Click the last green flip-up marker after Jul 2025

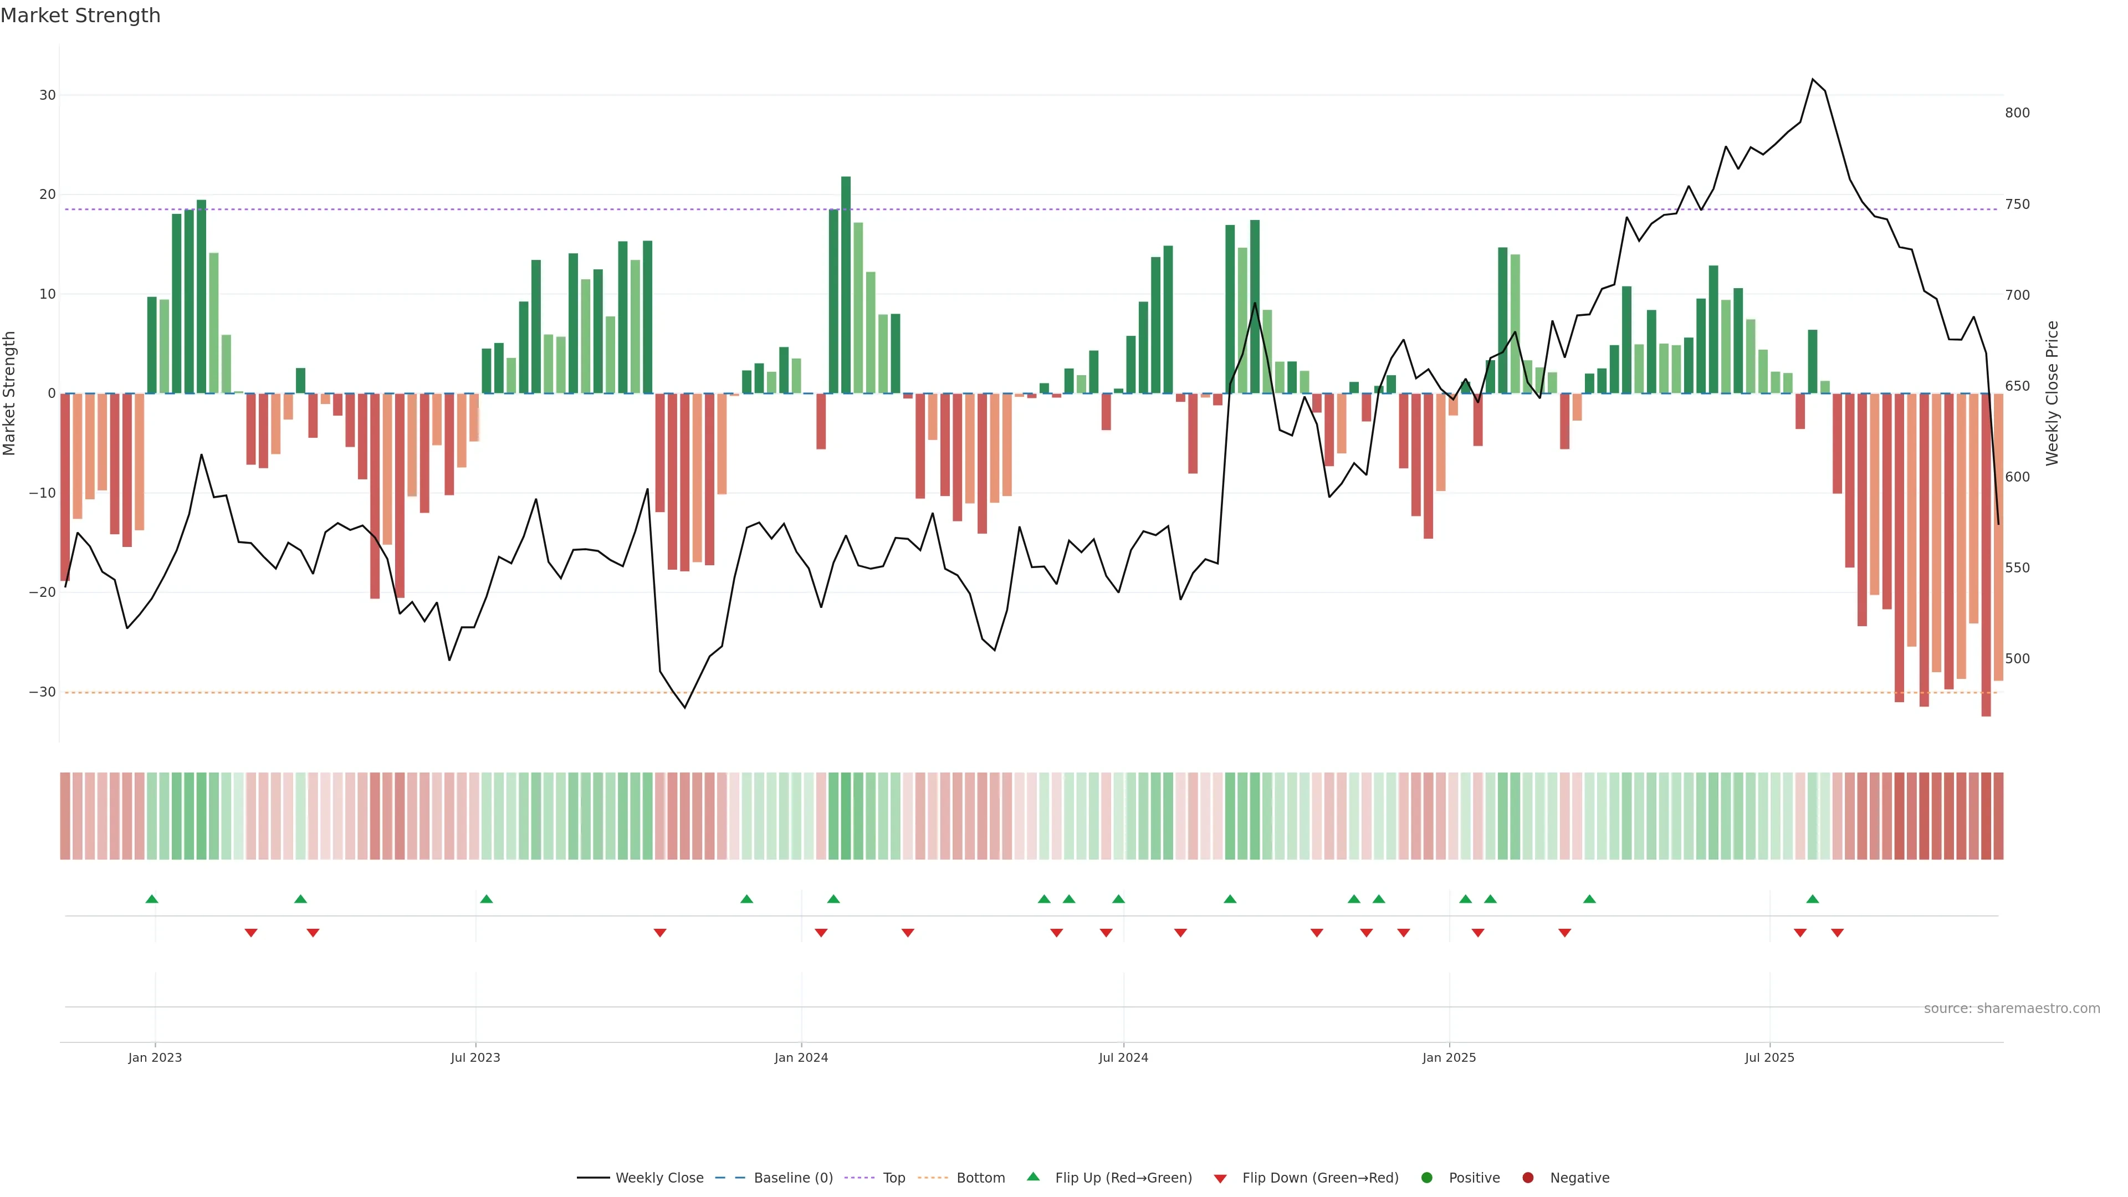[x=1813, y=899]
